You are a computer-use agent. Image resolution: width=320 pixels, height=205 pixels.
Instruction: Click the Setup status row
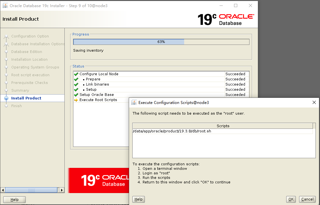(161, 89)
